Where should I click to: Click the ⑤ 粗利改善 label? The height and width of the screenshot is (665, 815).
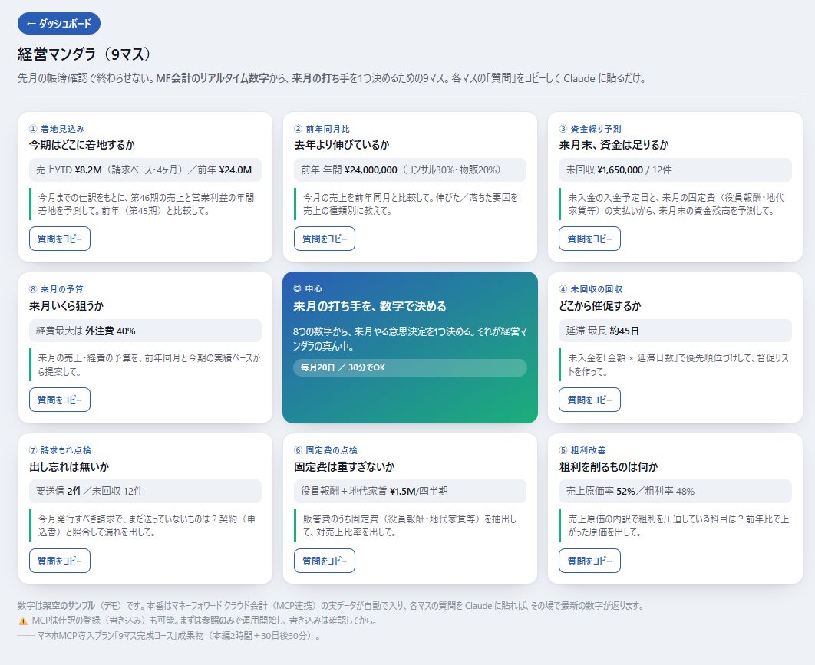click(x=582, y=450)
